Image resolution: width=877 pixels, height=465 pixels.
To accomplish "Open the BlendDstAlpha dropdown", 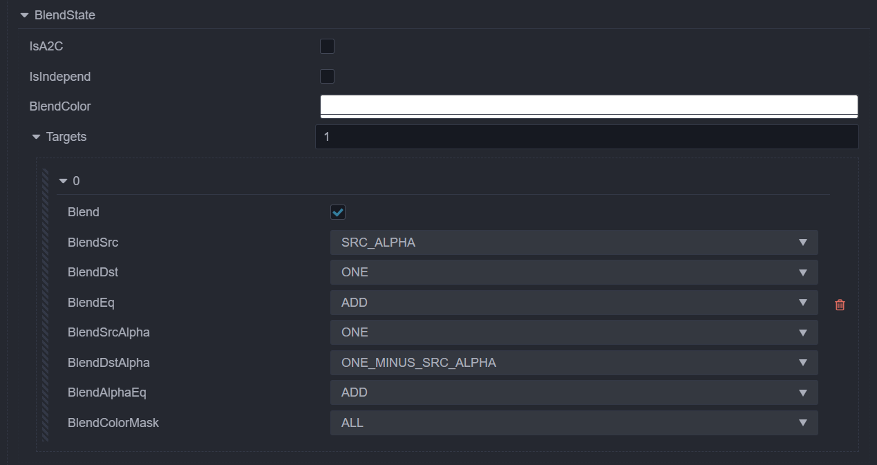I will [x=574, y=363].
